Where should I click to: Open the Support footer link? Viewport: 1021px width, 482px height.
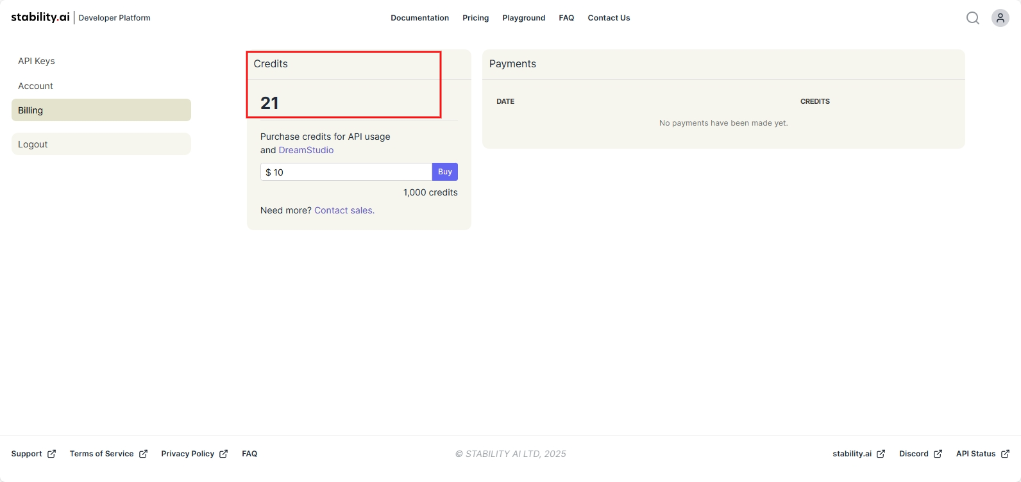pyautogui.click(x=33, y=454)
